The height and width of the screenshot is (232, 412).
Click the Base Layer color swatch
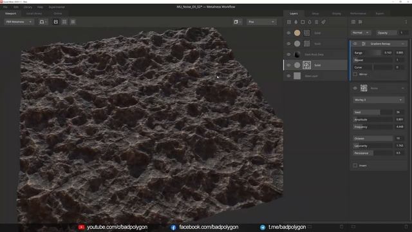coord(297,76)
